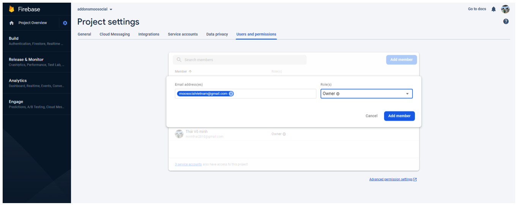517x205 pixels.
Task: Switch to the General tab
Action: 84,34
